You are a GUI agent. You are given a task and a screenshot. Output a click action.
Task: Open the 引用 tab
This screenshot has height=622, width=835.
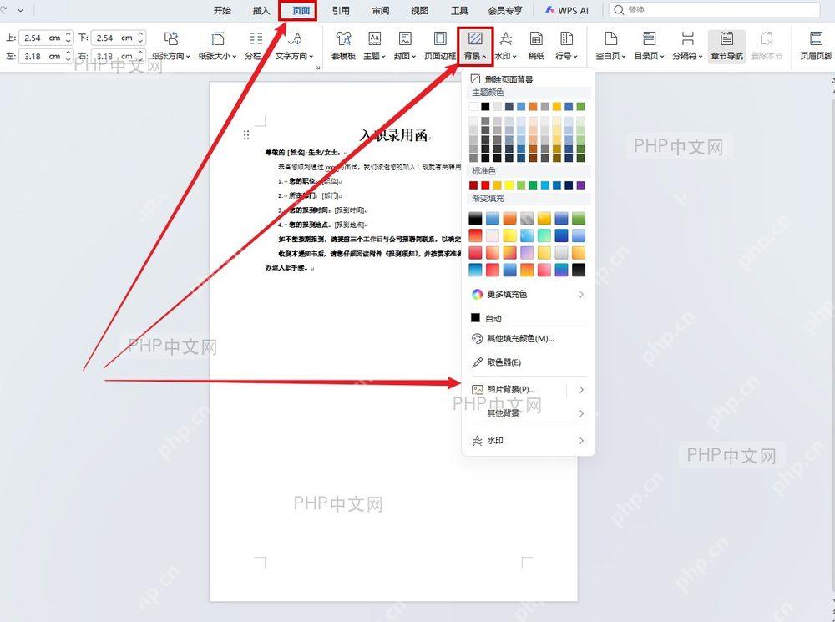341,10
